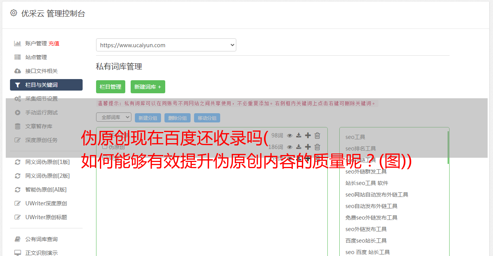Click the edit icon for UWriter原创标题
493x256 pixels.
click(x=18, y=217)
